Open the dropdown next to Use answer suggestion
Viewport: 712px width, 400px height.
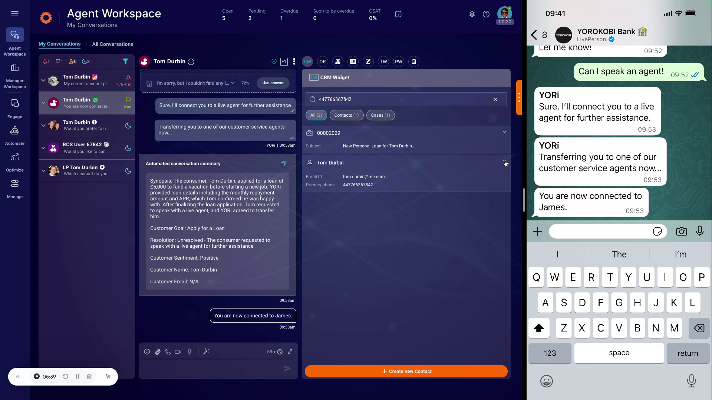(233, 83)
